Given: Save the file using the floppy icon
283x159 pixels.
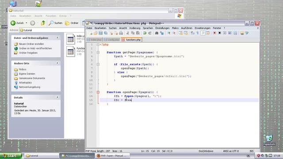Looking at the screenshot, I should pyautogui.click(x=100, y=33).
